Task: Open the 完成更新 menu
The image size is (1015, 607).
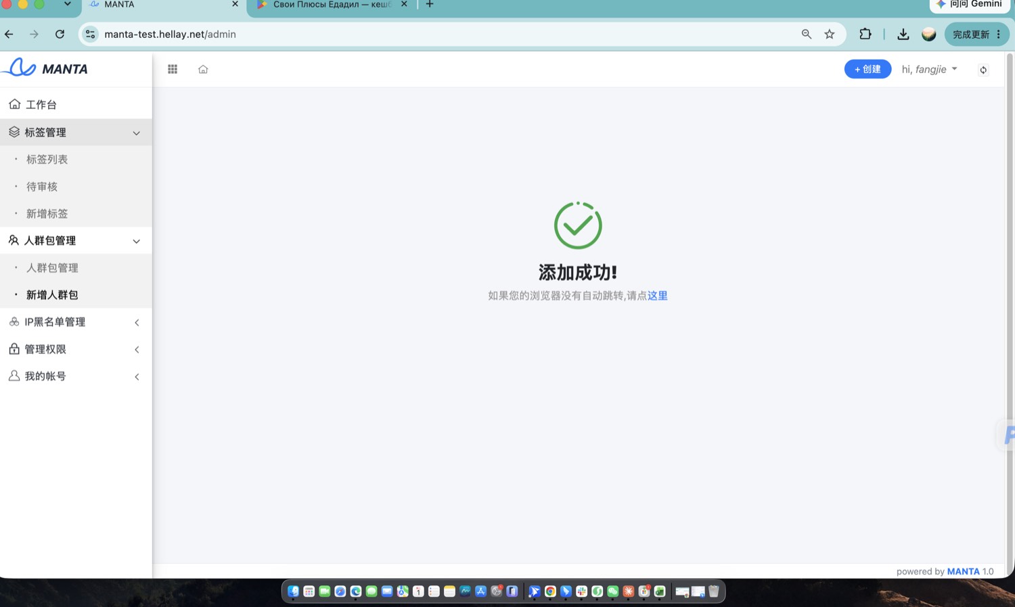Action: 976,34
